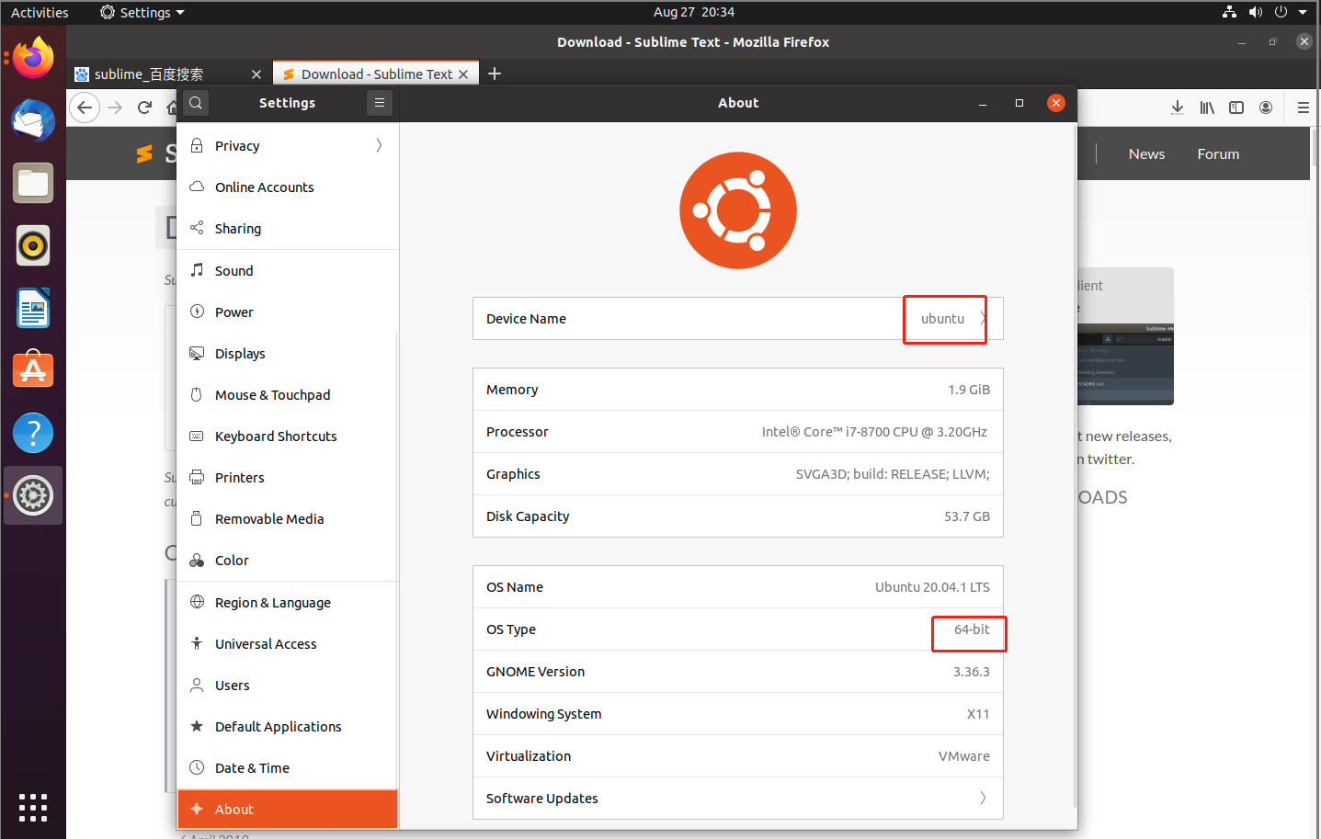Click the Virtualization VMware row

[x=738, y=755]
